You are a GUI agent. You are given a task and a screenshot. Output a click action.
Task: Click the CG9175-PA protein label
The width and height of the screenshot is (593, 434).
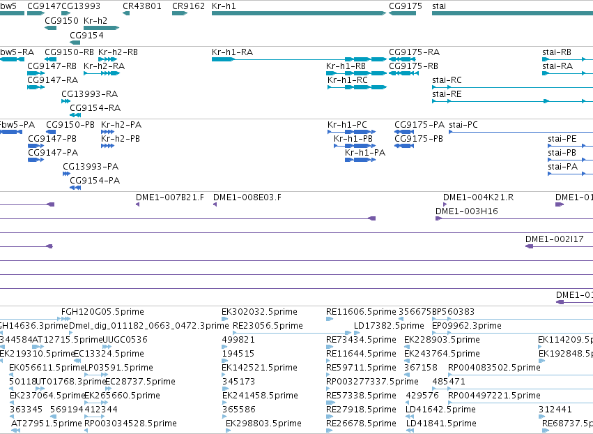click(419, 125)
